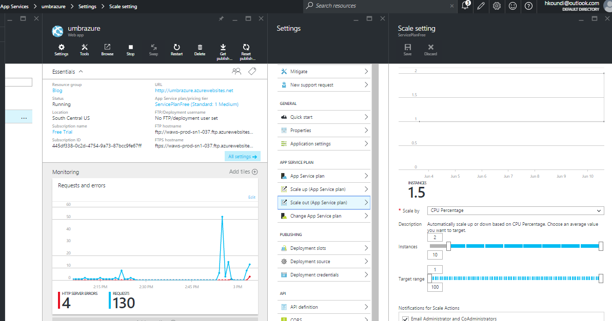This screenshot has width=612, height=321.
Task: Click the Target range maximum box (100)
Action: [x=435, y=287]
